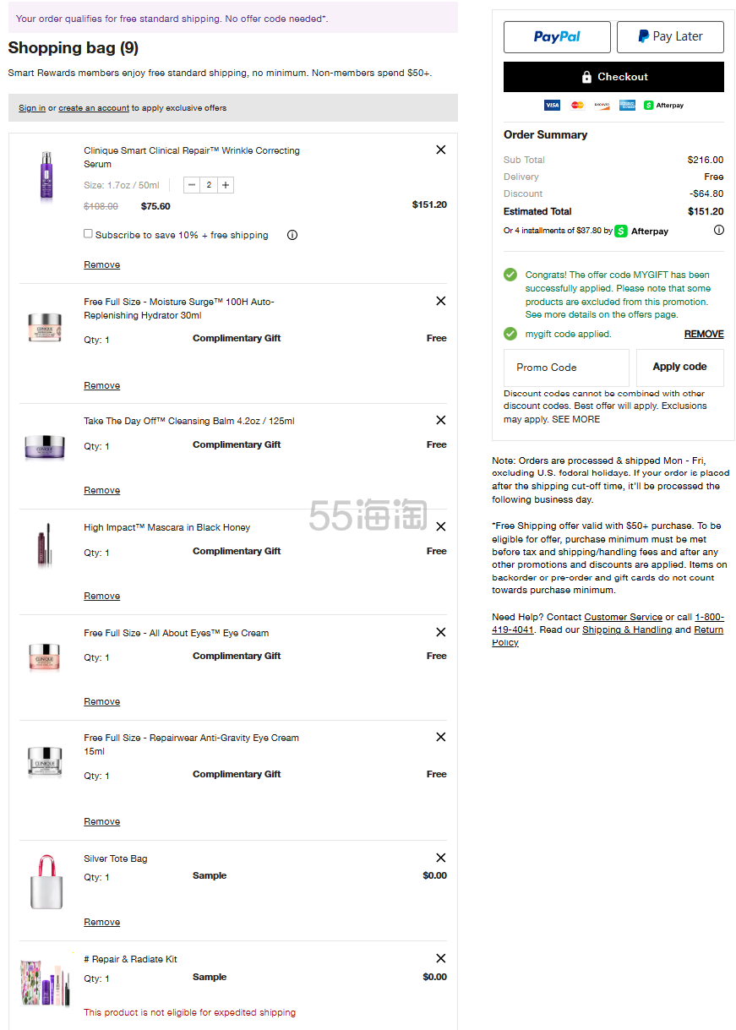Screen dimensions: 736x1030
Task: Click into the Promo Code field
Action: pos(566,368)
